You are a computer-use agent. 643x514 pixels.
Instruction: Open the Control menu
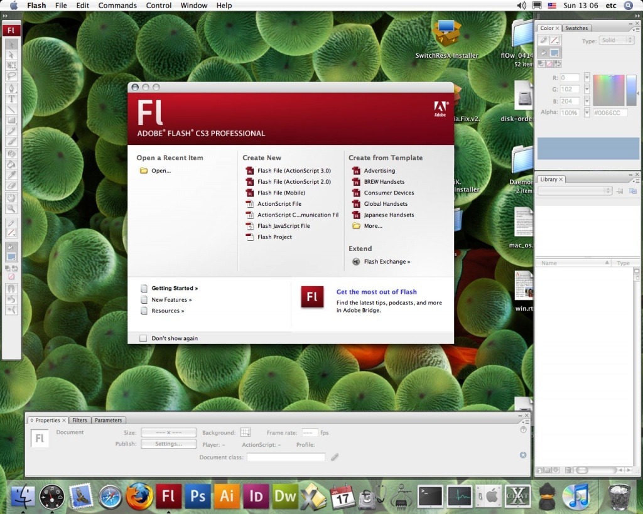click(159, 5)
